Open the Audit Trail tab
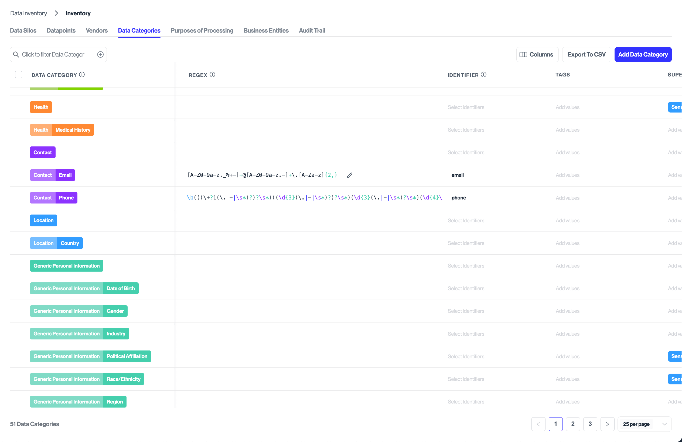The image size is (682, 442). (x=312, y=30)
